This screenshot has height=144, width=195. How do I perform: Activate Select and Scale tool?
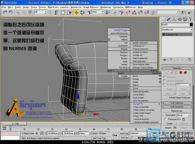coord(88,13)
